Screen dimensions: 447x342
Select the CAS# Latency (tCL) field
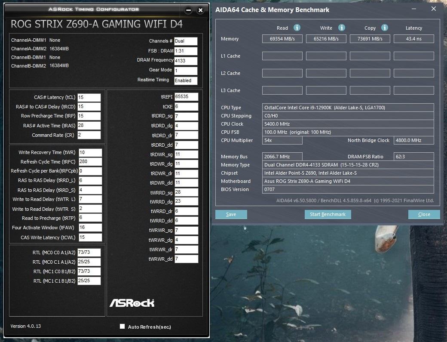pos(89,97)
